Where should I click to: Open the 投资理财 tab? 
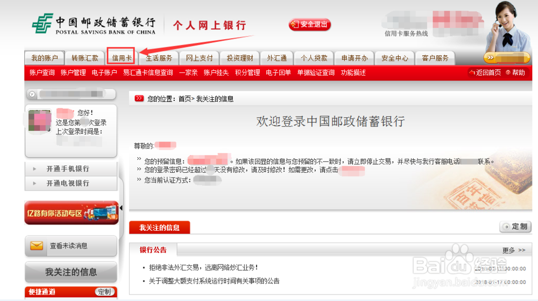[x=240, y=58]
